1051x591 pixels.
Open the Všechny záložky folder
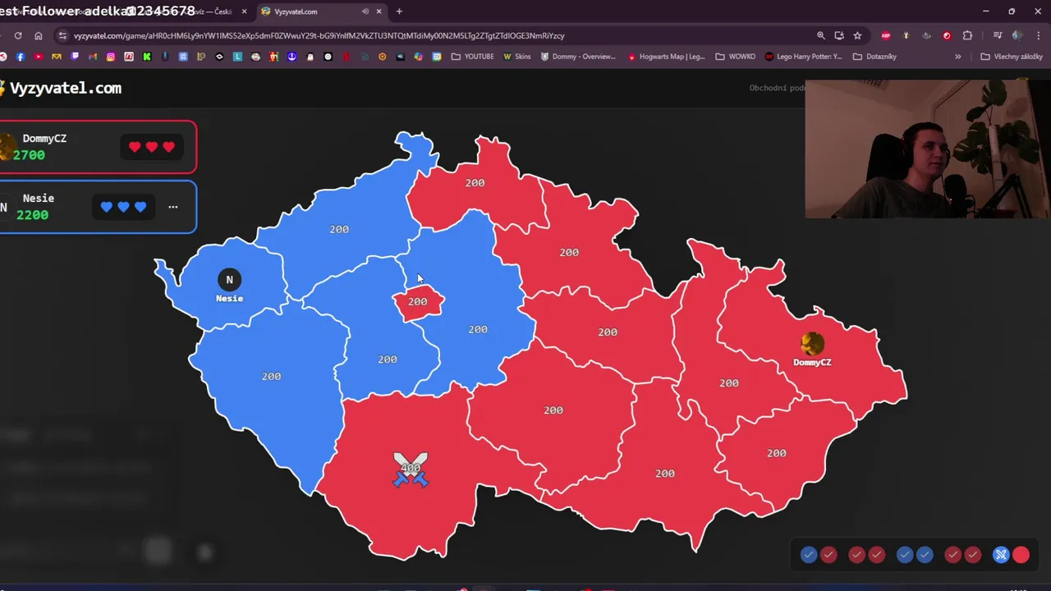tap(1012, 57)
